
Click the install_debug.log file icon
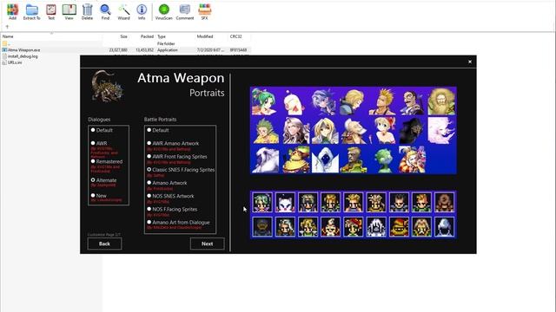tap(4, 56)
